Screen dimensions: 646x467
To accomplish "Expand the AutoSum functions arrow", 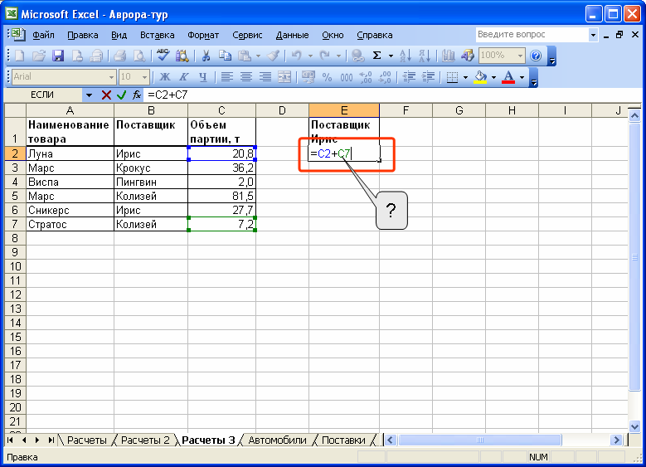I will pyautogui.click(x=391, y=56).
